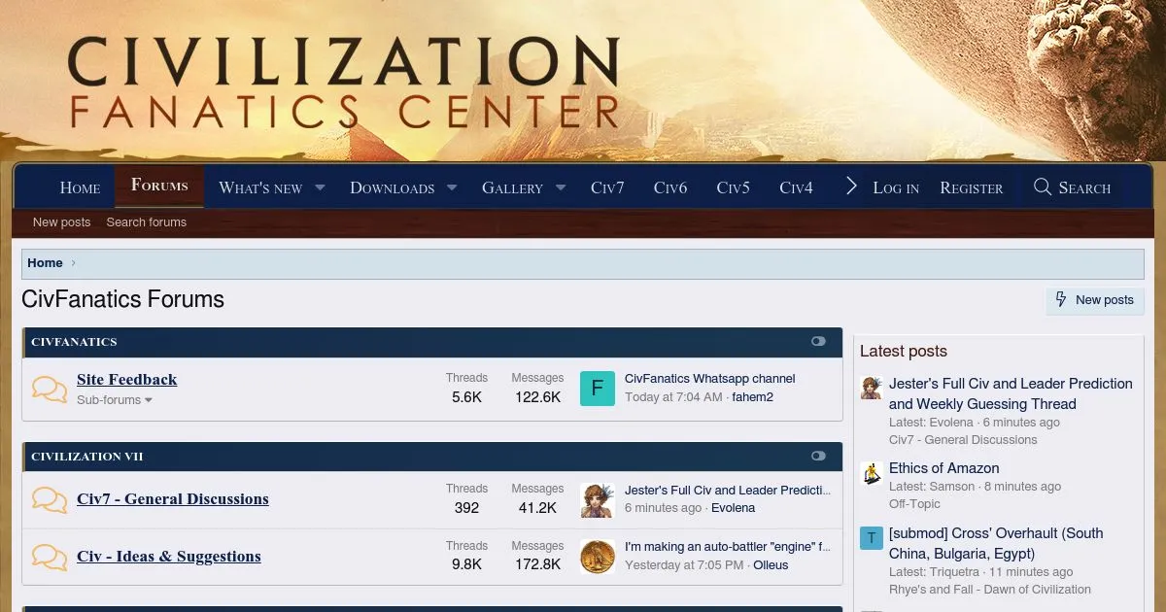The image size is (1166, 612).
Task: Click the CivFanatics Center logo banner
Action: (344, 83)
